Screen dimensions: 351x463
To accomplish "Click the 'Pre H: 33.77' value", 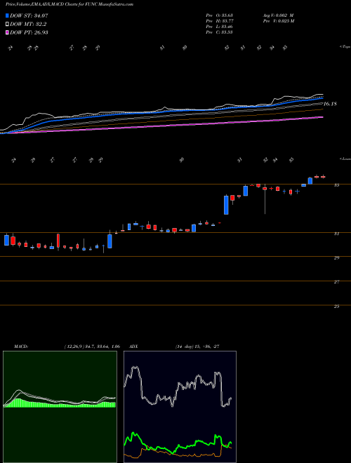I will [x=219, y=21].
